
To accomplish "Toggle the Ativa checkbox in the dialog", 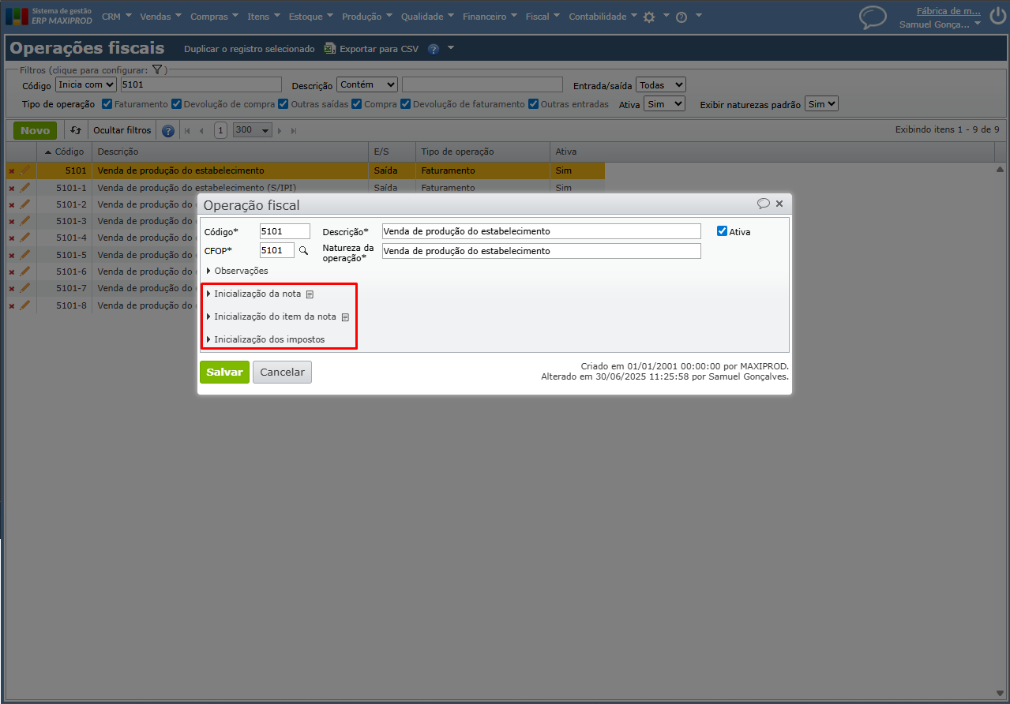I will 722,231.
